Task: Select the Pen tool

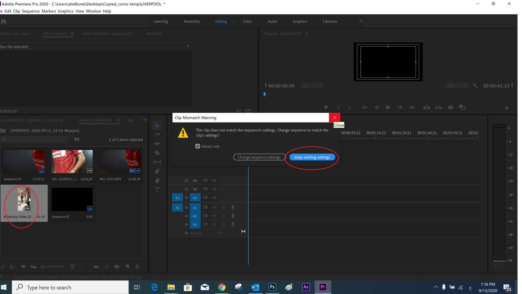Action: (x=157, y=171)
